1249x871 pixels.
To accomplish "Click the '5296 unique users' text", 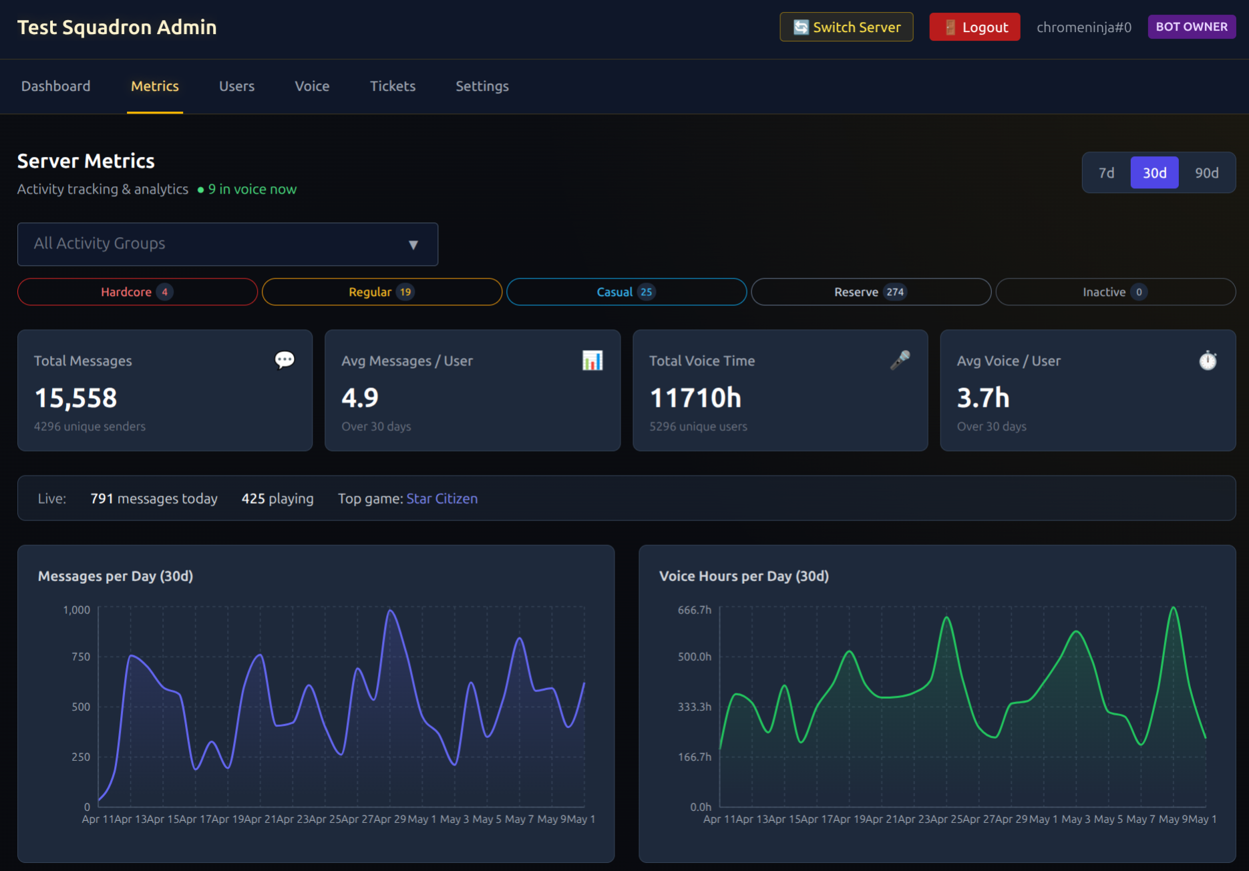I will coord(698,426).
